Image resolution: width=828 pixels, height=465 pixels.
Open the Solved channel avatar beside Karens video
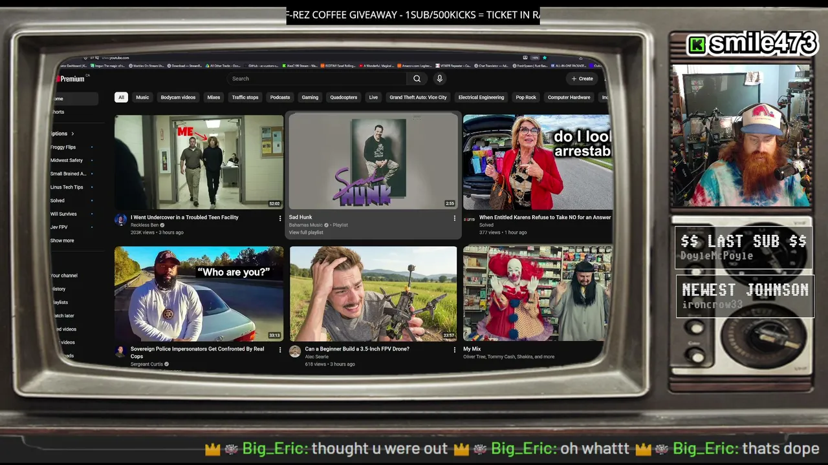coord(469,220)
